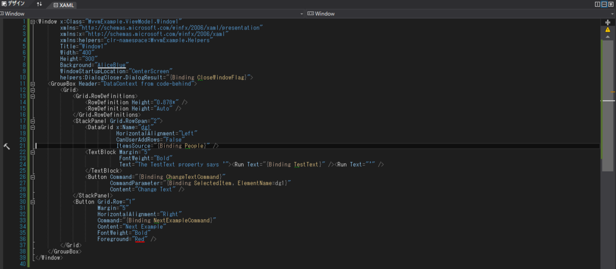Click the dg1 name in x:Name
This screenshot has width=616, height=269.
tap(146, 127)
